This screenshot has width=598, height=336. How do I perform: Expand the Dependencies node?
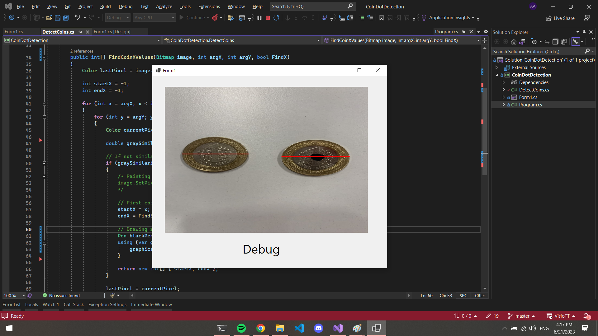pos(504,82)
